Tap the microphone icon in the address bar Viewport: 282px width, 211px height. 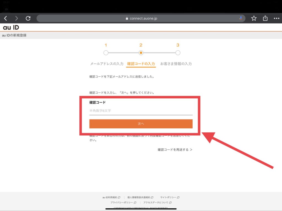pos(241,18)
